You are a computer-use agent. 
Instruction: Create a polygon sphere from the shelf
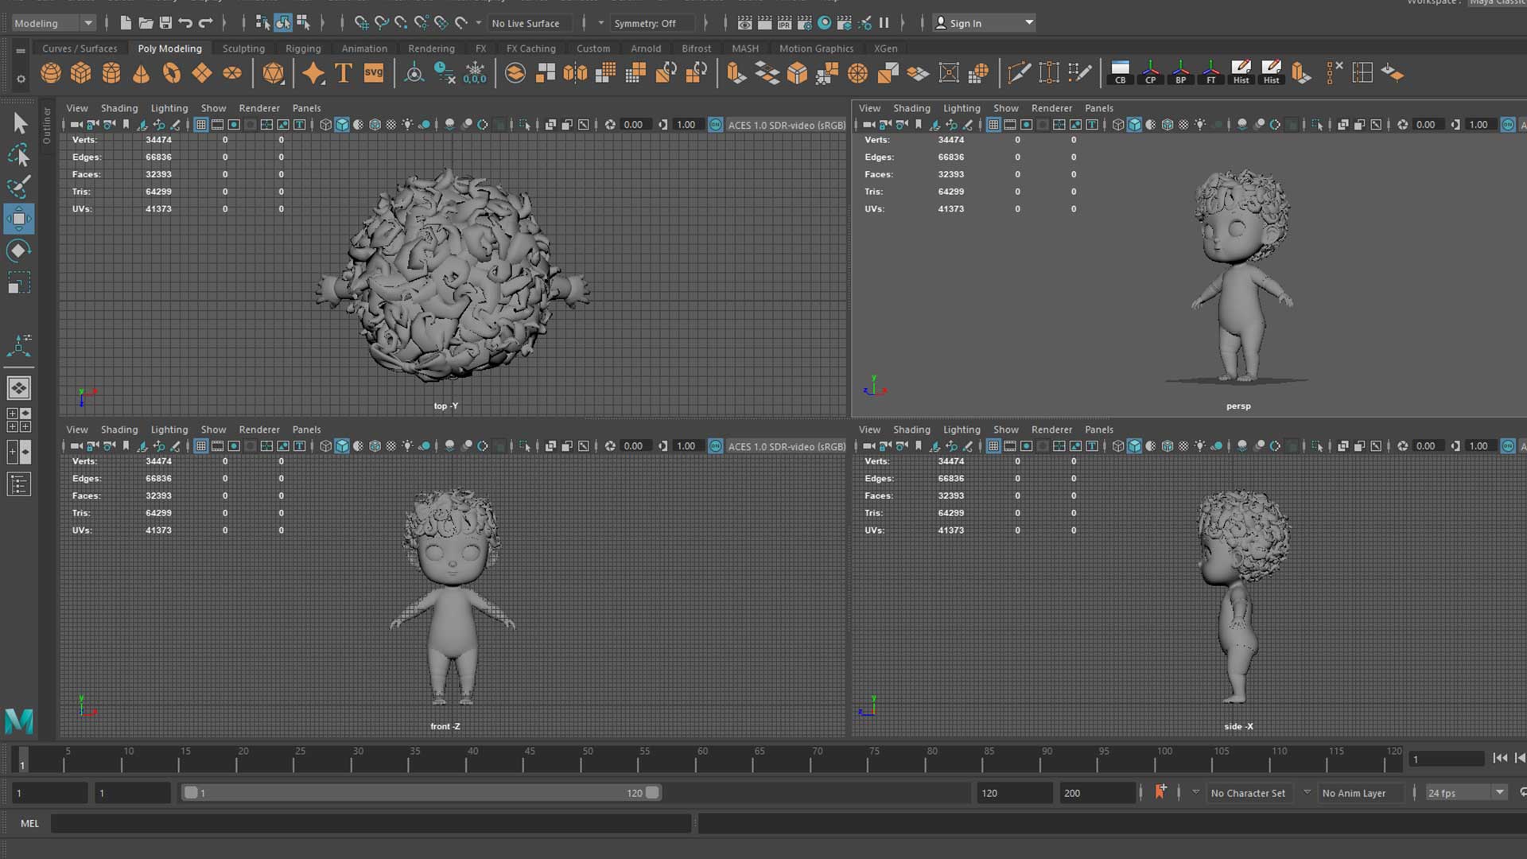point(51,73)
